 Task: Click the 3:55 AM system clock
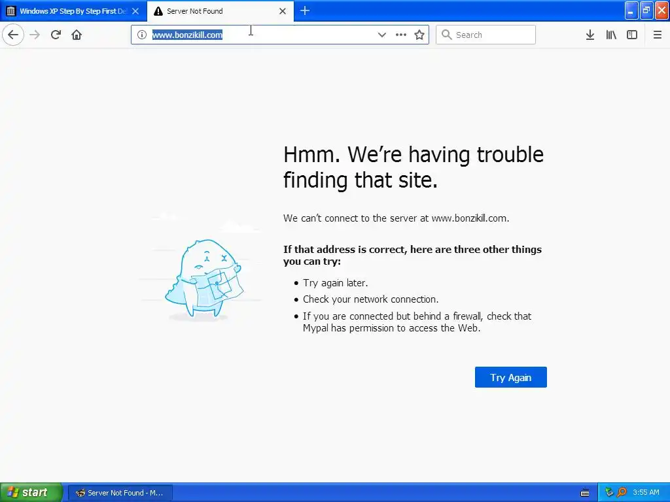coord(646,493)
